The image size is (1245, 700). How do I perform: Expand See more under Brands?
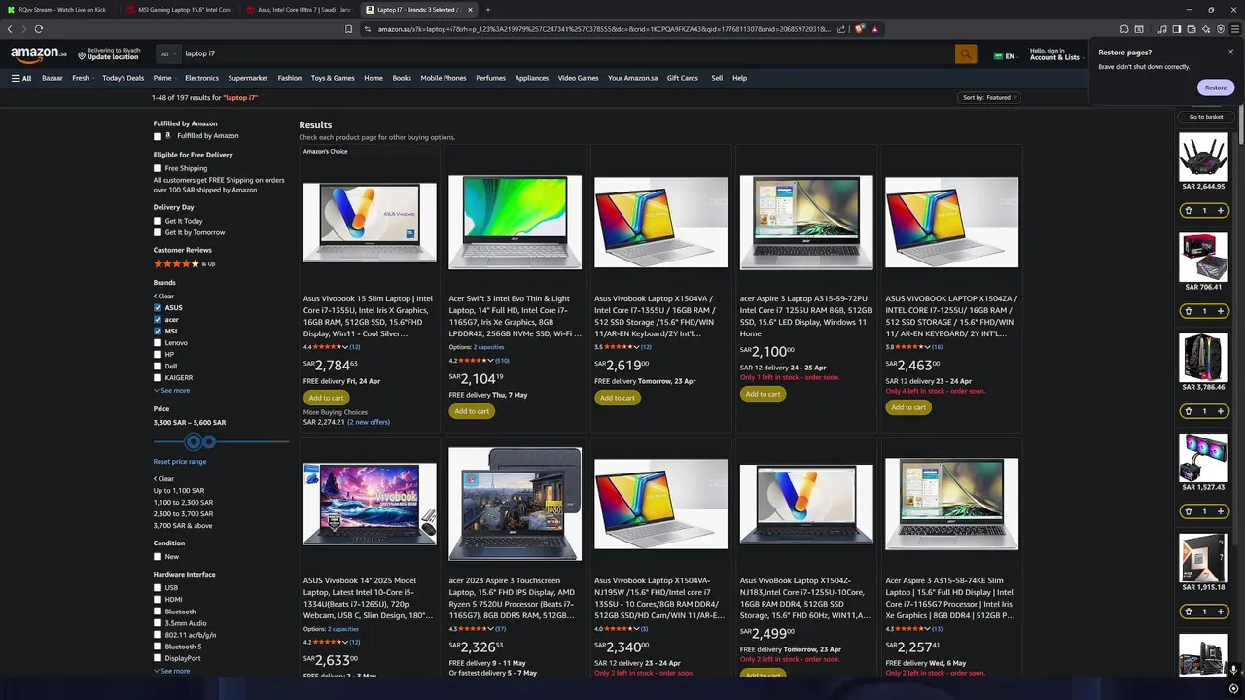point(172,391)
